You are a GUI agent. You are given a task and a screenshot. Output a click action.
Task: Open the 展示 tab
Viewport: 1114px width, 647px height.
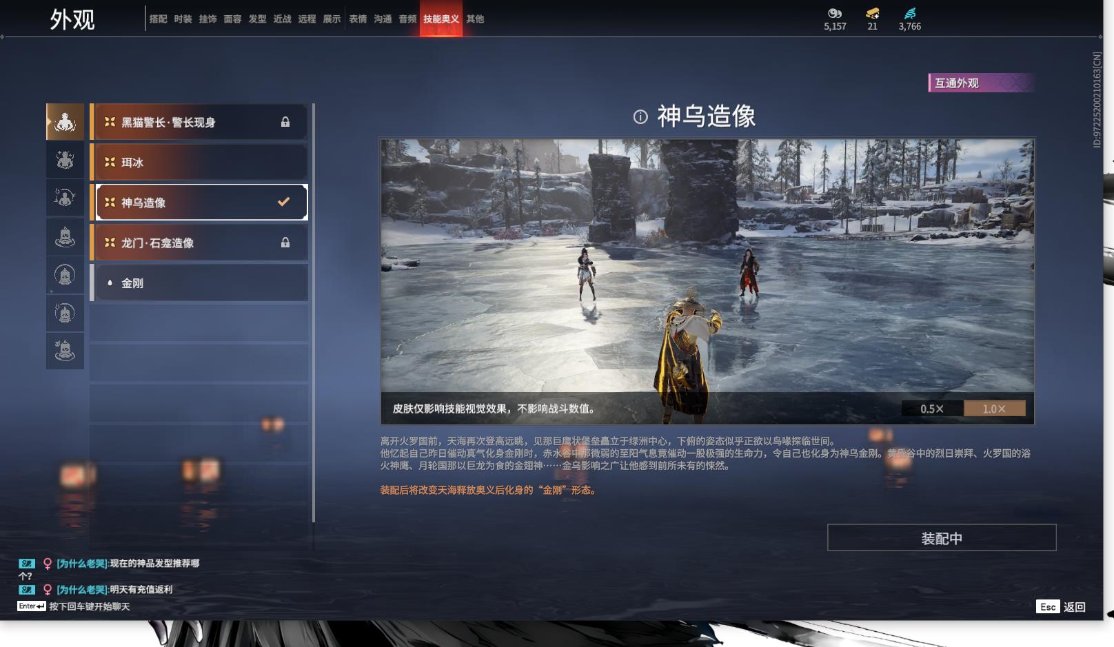[332, 19]
